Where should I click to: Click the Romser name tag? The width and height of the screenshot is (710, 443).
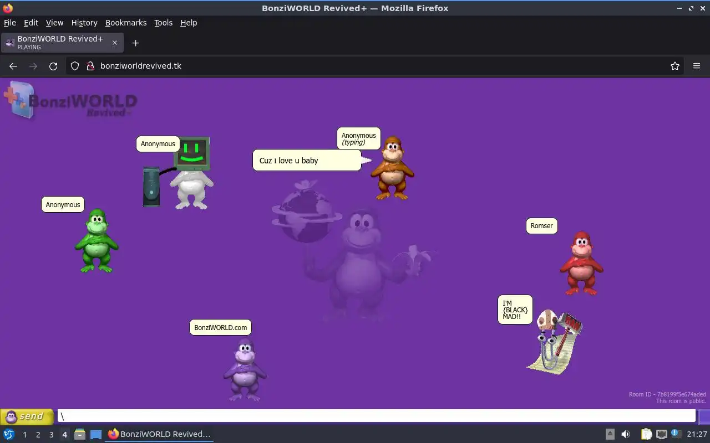(x=541, y=226)
